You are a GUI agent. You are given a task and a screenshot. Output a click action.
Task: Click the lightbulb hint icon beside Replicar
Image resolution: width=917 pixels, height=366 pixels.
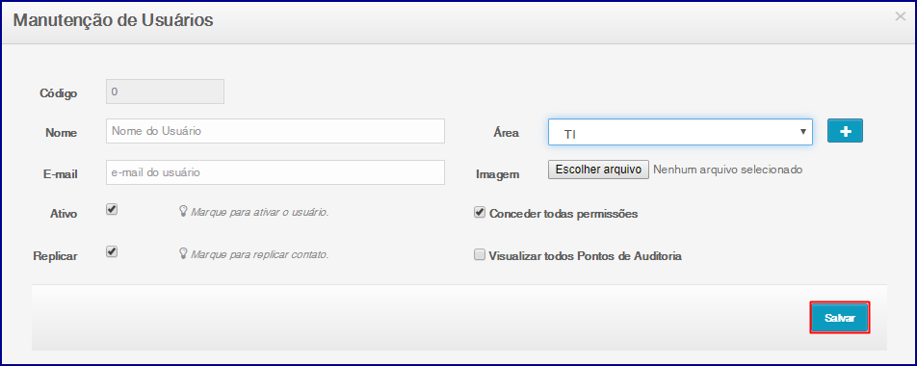pyautogui.click(x=183, y=253)
